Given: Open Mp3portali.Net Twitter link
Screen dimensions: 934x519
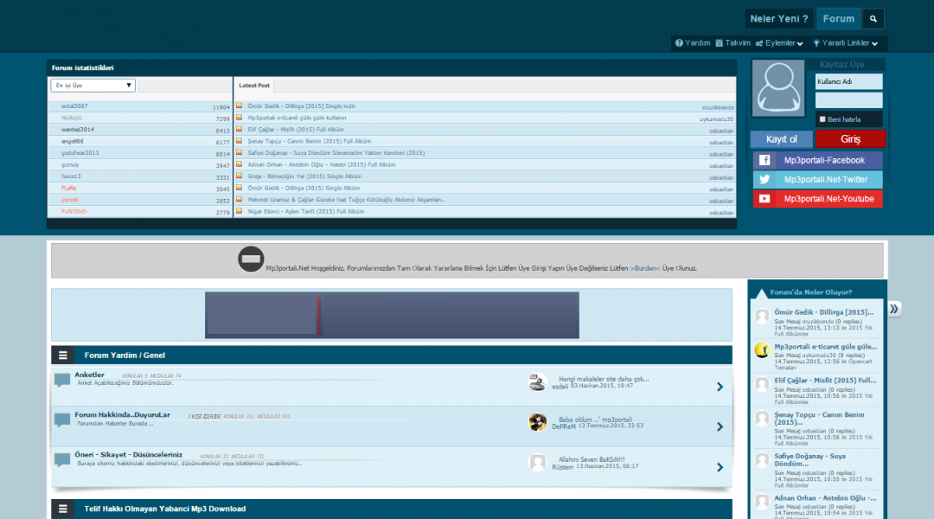Looking at the screenshot, I should (x=817, y=179).
